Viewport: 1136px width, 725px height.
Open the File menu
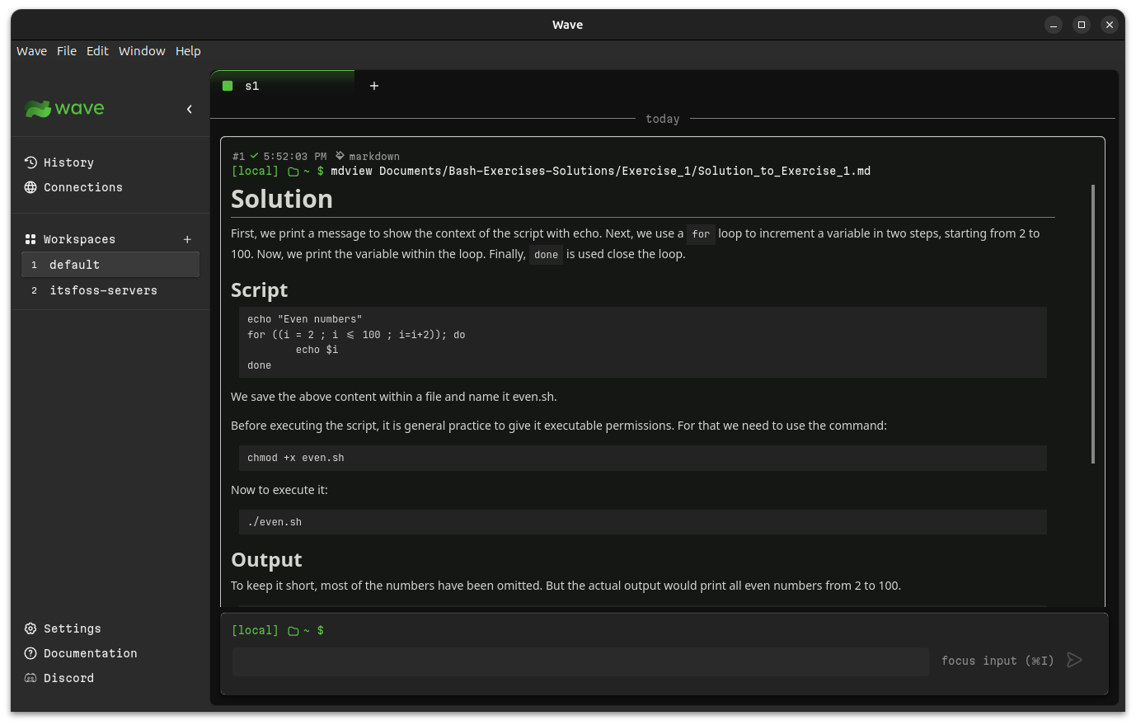66,50
